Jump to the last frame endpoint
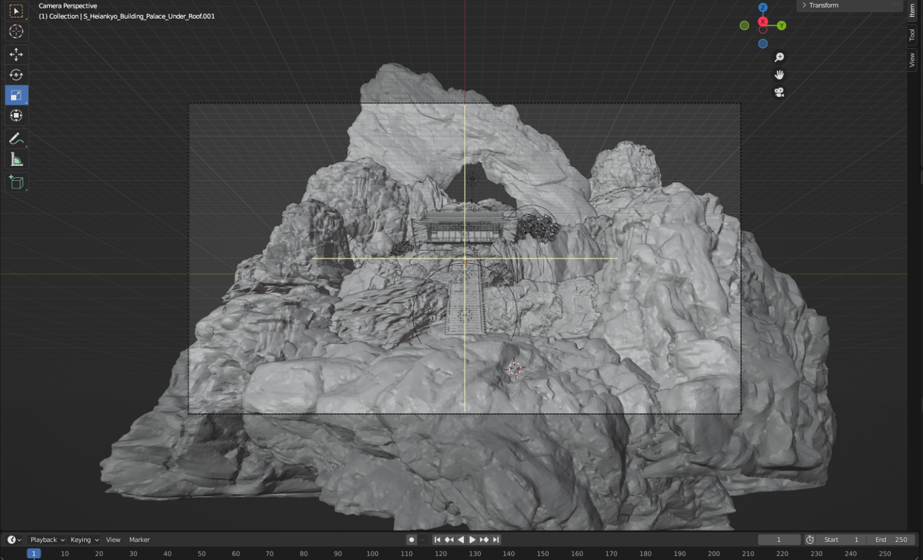This screenshot has width=923, height=560. click(x=496, y=540)
